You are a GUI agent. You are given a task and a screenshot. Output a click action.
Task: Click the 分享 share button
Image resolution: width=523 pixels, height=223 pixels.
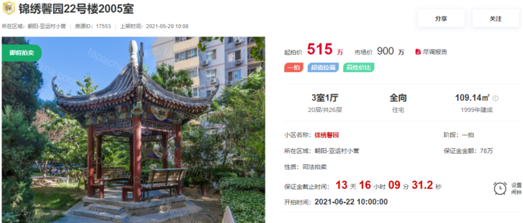pyautogui.click(x=441, y=19)
